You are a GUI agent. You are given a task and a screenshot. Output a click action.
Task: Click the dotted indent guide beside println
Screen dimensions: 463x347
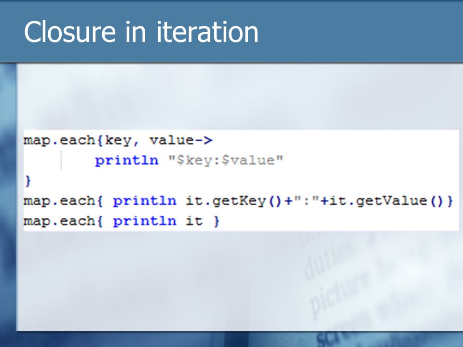point(61,160)
